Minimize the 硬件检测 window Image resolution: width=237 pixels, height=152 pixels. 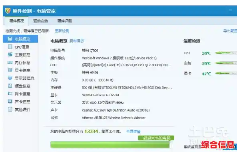[230, 10]
